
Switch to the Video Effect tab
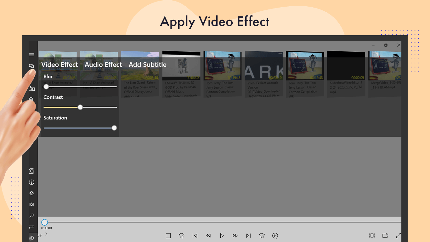59,65
